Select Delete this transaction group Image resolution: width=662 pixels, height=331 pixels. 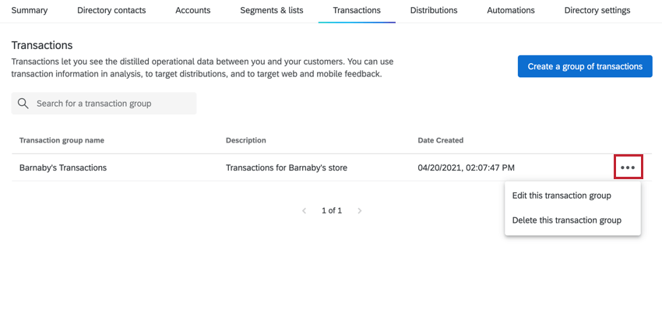(x=567, y=220)
